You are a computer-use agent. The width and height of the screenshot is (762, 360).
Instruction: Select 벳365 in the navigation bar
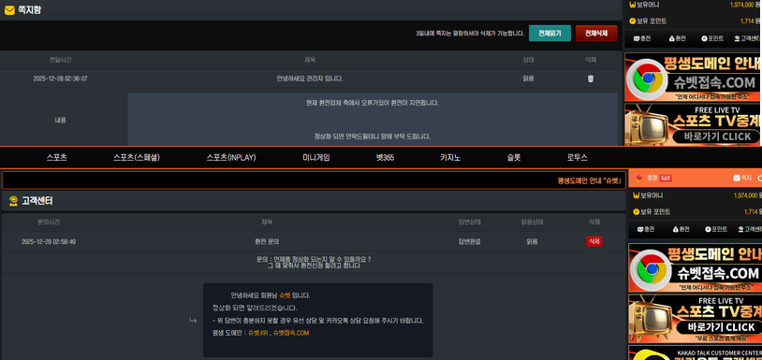385,158
